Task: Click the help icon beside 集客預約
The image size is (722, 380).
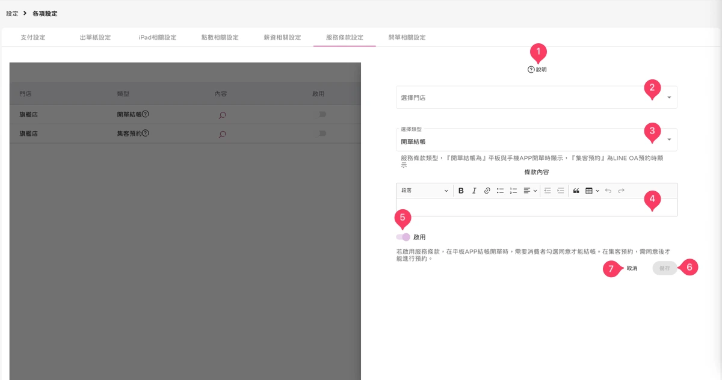Action: point(146,133)
